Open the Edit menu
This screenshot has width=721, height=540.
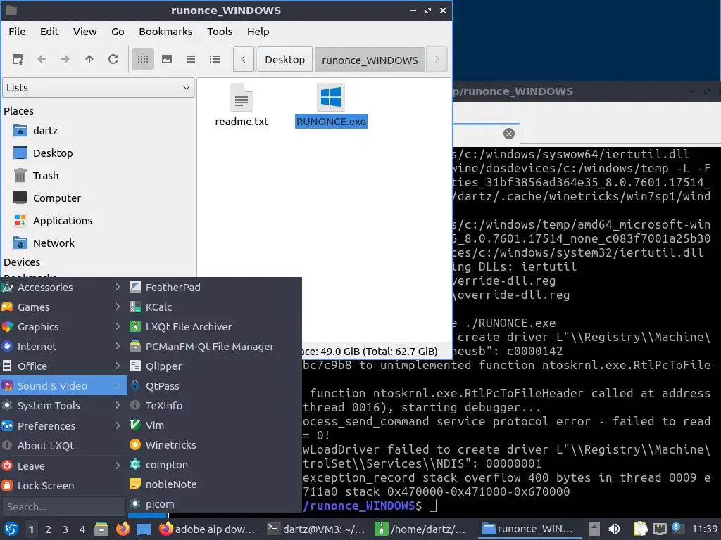49,32
